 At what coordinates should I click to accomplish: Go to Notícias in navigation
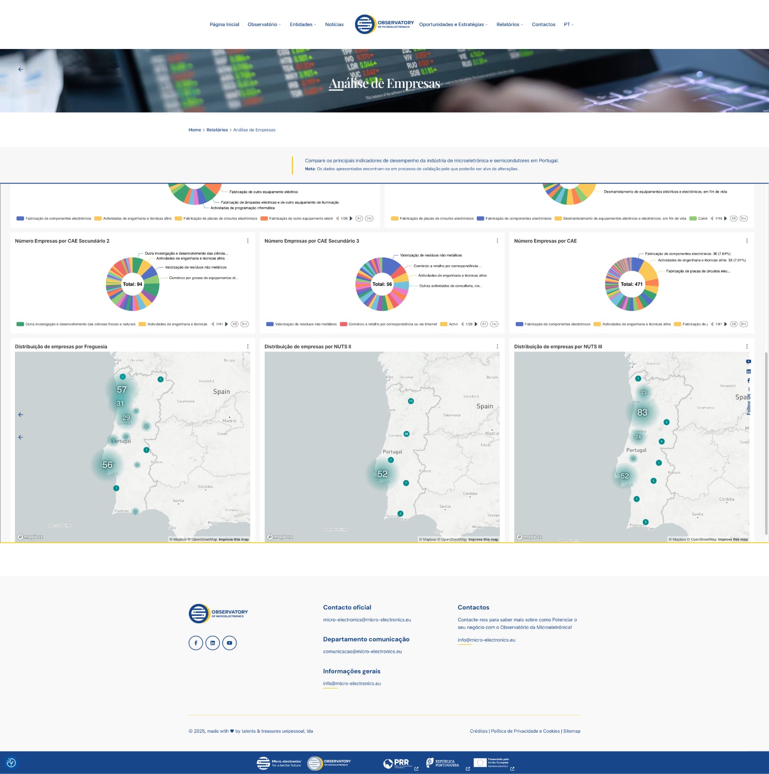point(334,25)
